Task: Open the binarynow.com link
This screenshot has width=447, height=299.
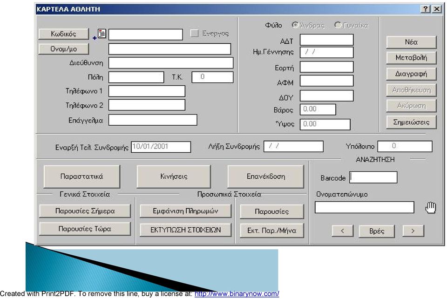Action: tap(237, 293)
